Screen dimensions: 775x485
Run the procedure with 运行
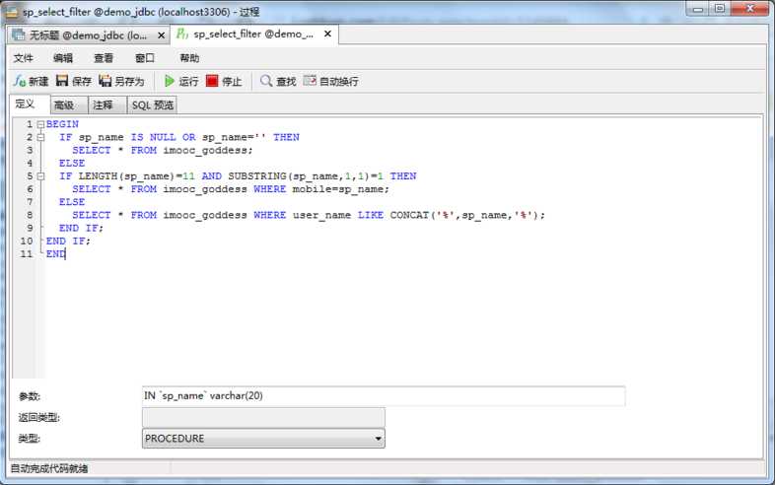pyautogui.click(x=181, y=81)
